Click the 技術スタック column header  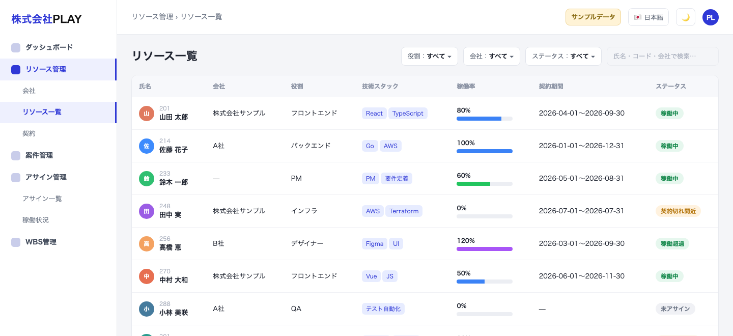[x=380, y=87]
